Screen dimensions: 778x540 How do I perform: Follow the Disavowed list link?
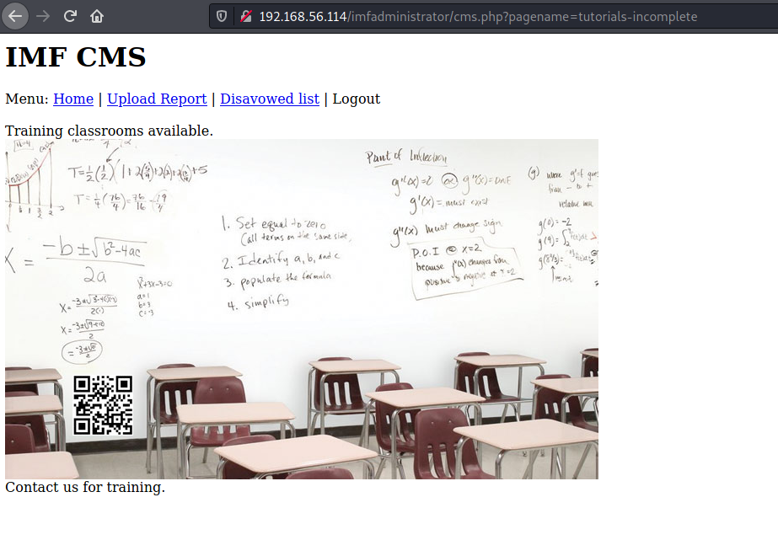[270, 99]
